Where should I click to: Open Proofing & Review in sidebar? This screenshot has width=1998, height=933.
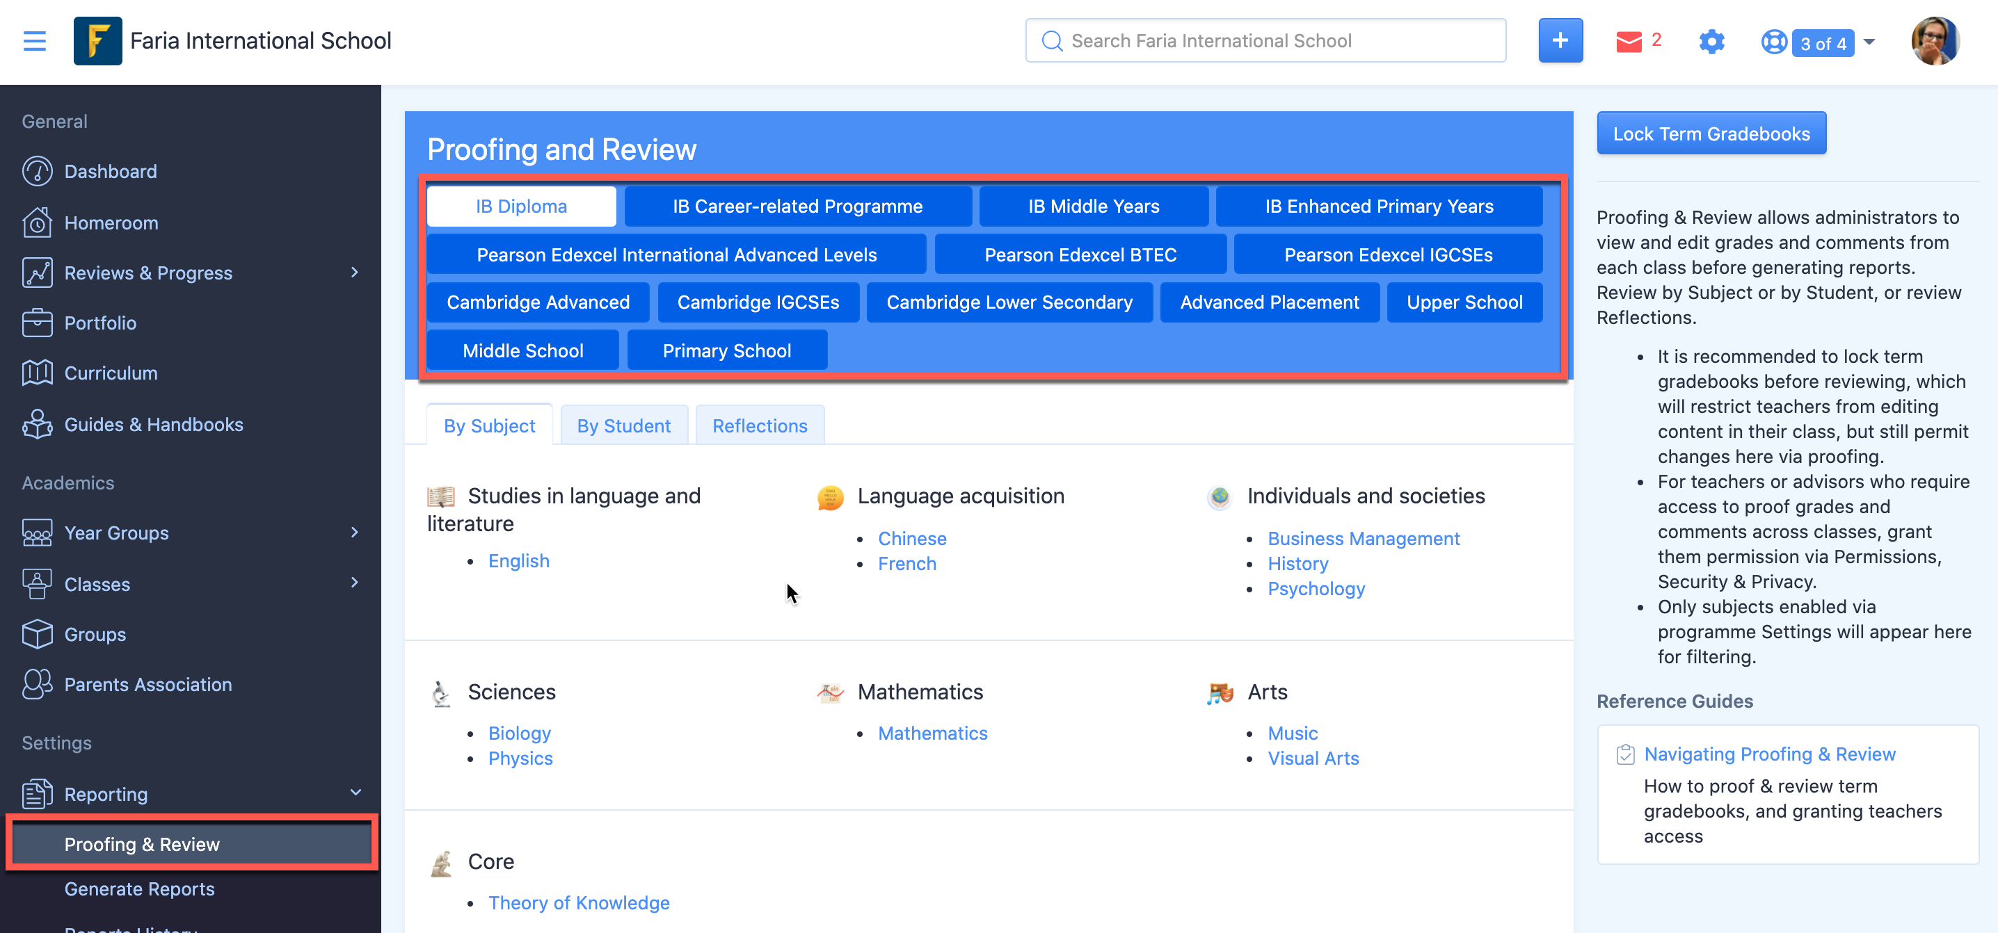coord(191,843)
